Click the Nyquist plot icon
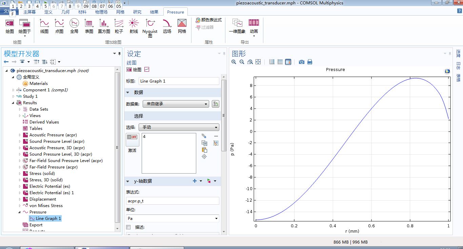The image size is (463, 249). point(150,26)
